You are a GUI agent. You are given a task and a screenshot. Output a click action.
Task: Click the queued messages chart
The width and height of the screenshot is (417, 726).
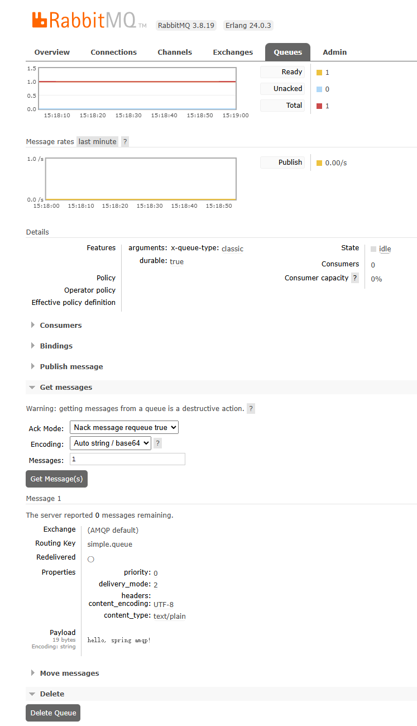tap(137, 88)
